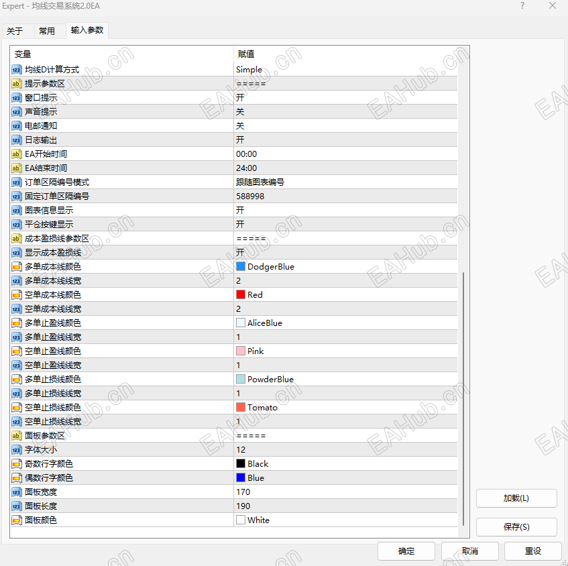The height and width of the screenshot is (566, 568).
Task: Cancel with the 取消 button
Action: pos(470,551)
